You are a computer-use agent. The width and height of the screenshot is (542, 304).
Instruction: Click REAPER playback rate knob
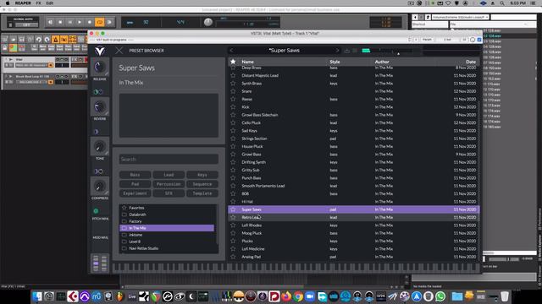[x=208, y=22]
